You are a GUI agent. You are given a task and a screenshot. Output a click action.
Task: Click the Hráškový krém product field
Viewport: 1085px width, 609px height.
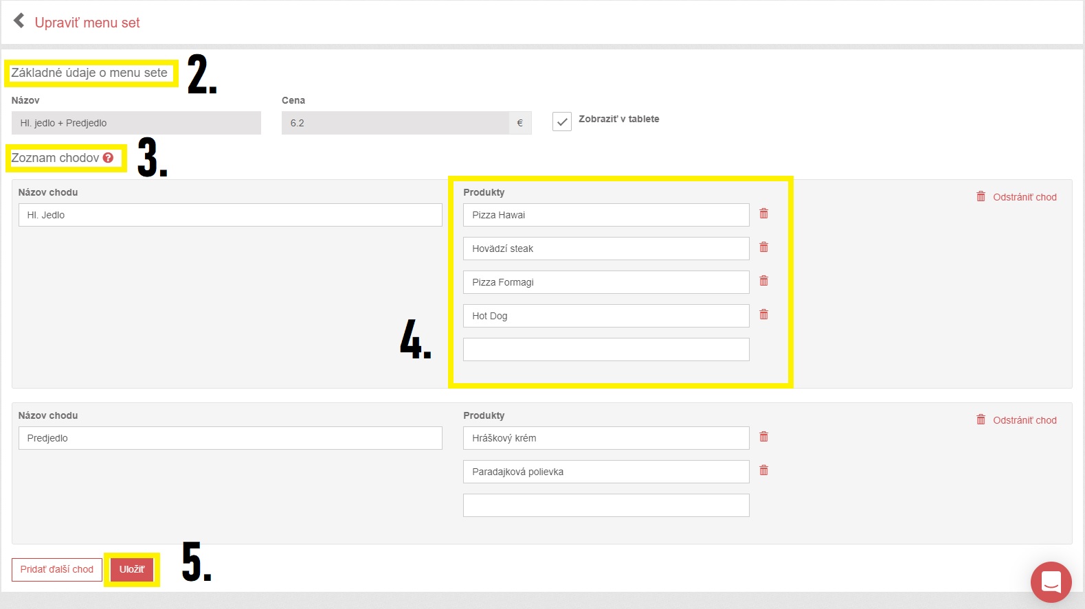point(606,438)
